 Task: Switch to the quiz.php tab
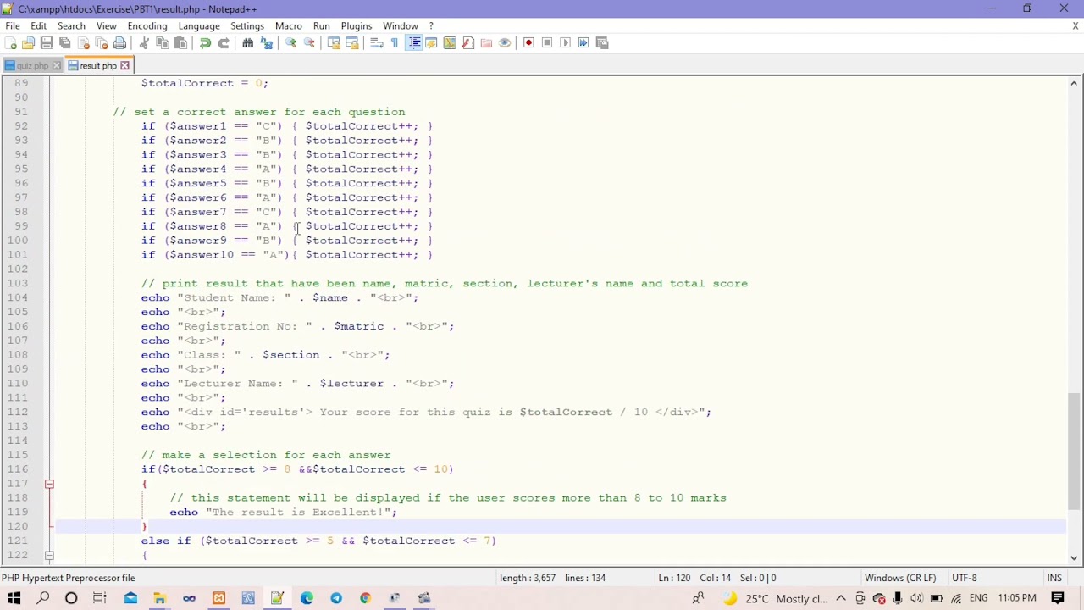click(x=32, y=66)
